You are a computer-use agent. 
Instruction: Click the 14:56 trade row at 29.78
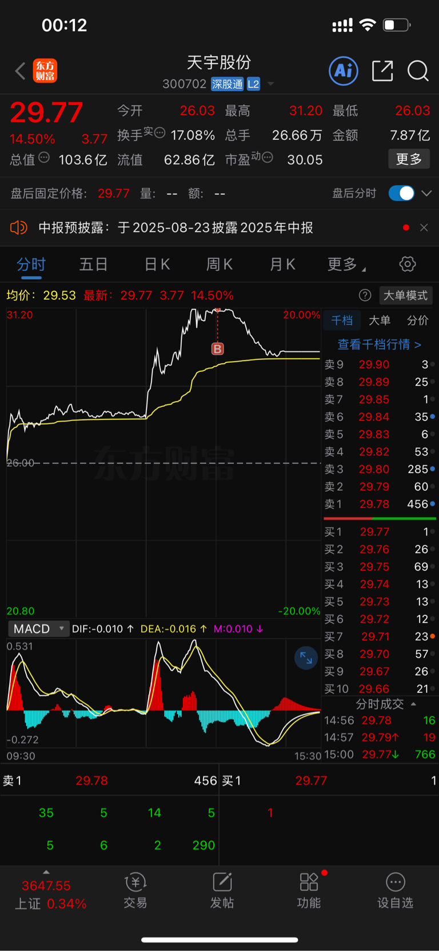pyautogui.click(x=380, y=720)
